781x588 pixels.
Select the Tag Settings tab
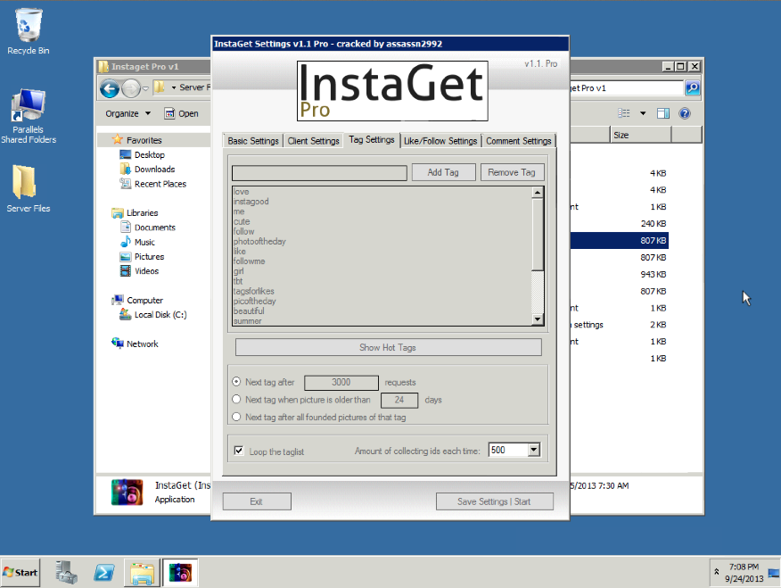tap(372, 140)
